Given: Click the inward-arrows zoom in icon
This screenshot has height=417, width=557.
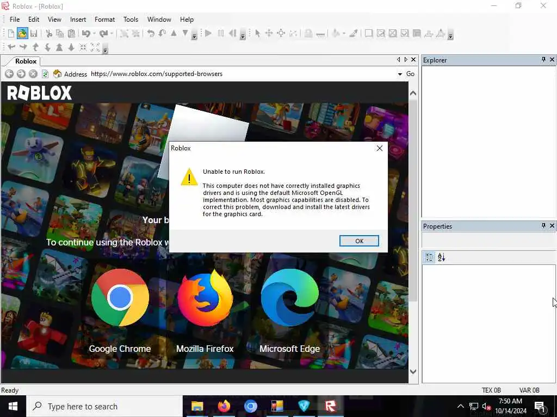Looking at the screenshot, I should [83, 47].
